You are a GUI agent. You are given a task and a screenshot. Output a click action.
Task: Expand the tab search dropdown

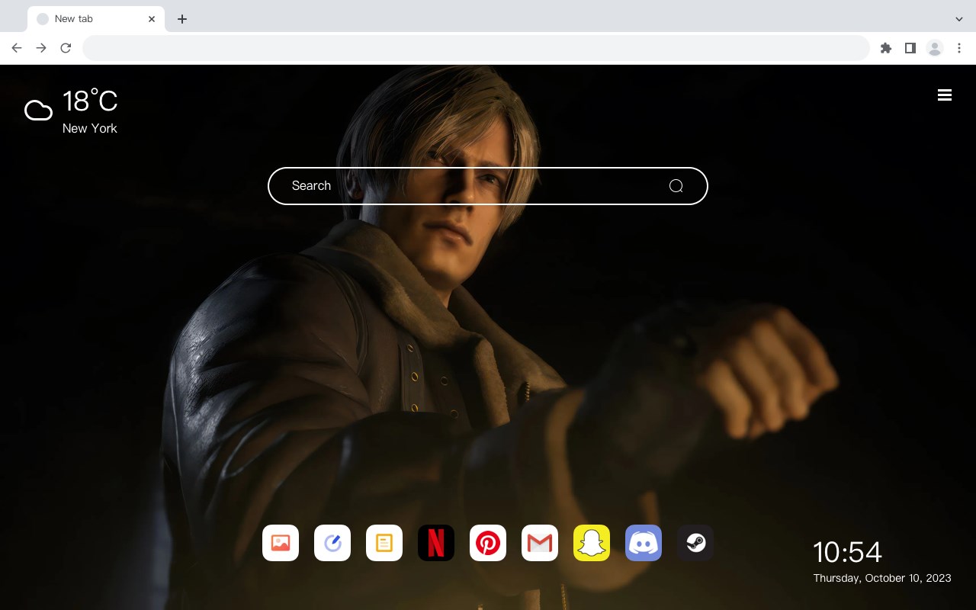pos(959,19)
